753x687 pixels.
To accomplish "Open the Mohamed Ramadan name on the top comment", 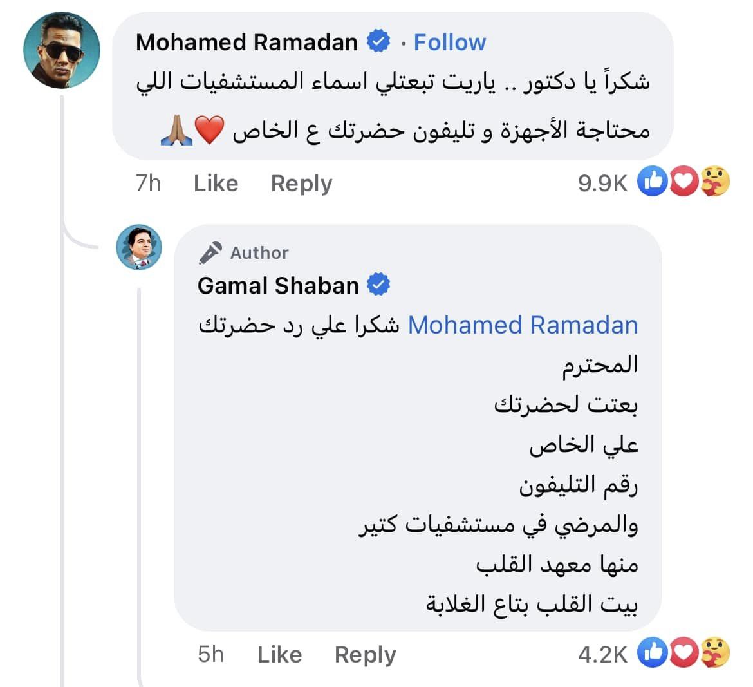I will 246,42.
